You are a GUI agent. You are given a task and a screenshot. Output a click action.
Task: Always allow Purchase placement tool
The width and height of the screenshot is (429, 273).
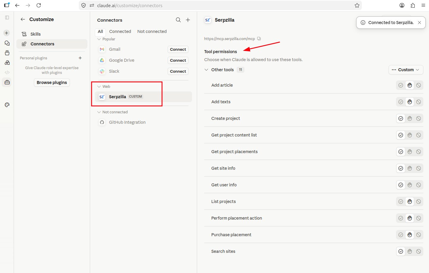point(401,235)
